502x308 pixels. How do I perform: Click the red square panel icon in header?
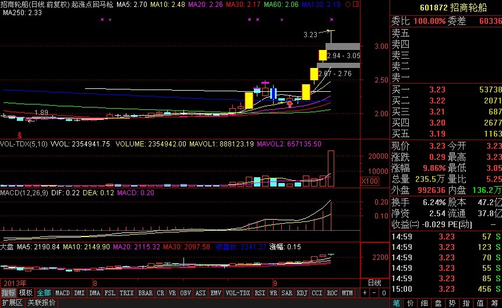point(355,5)
